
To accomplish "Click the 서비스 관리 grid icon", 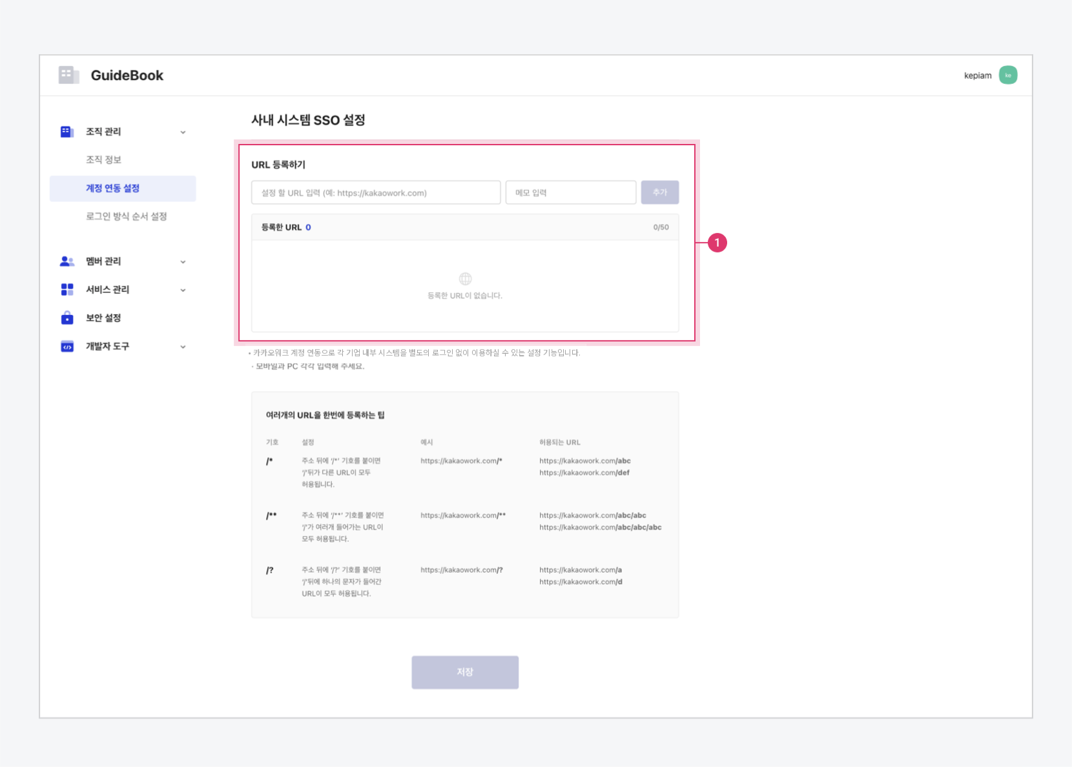I will (x=67, y=289).
